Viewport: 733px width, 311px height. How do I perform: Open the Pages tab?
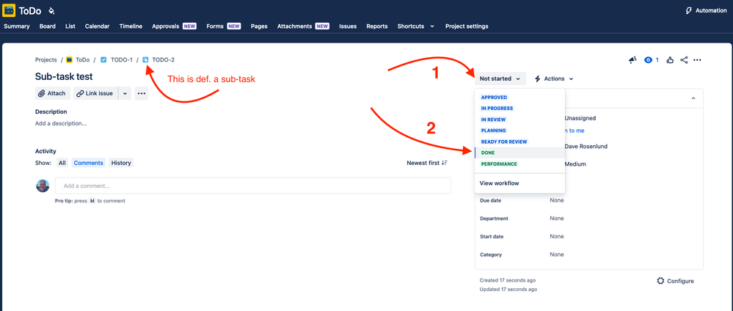(259, 26)
